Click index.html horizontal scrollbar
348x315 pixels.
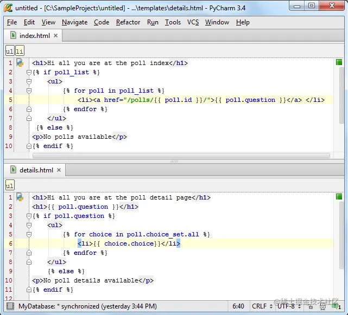pos(181,156)
